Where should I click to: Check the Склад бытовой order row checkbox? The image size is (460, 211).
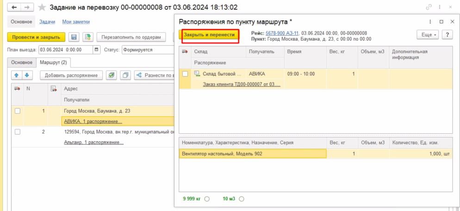pyautogui.click(x=185, y=74)
